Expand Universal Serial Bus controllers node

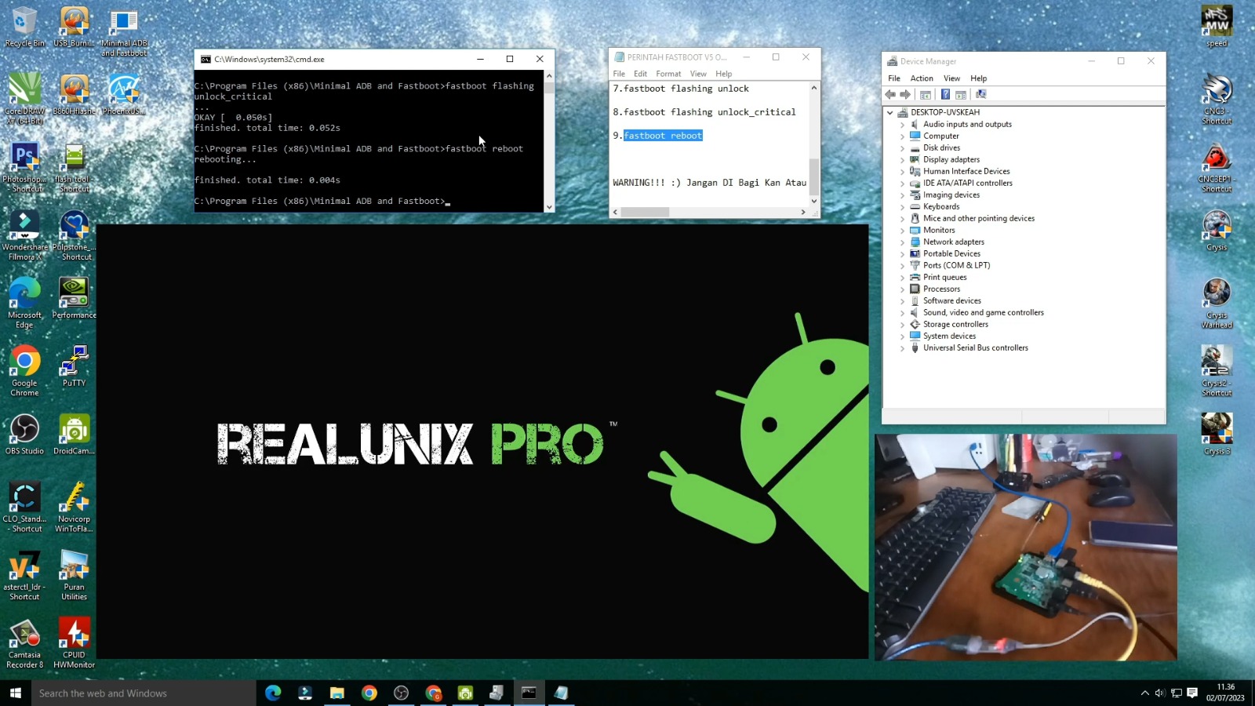902,348
